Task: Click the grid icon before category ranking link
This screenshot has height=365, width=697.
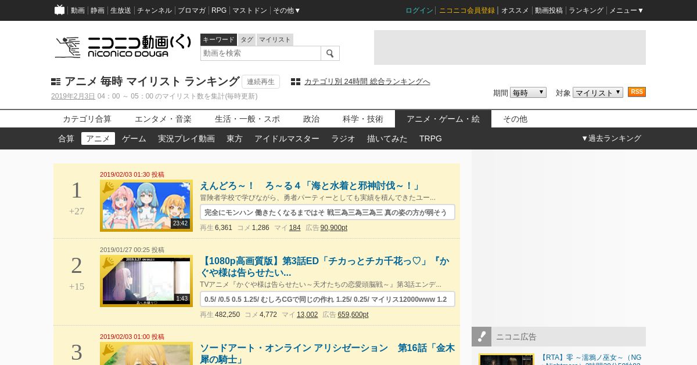Action: [296, 82]
